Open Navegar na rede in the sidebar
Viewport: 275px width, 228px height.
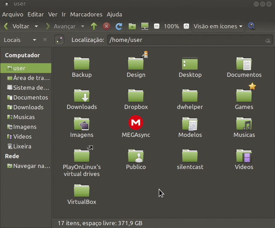pos(26,166)
